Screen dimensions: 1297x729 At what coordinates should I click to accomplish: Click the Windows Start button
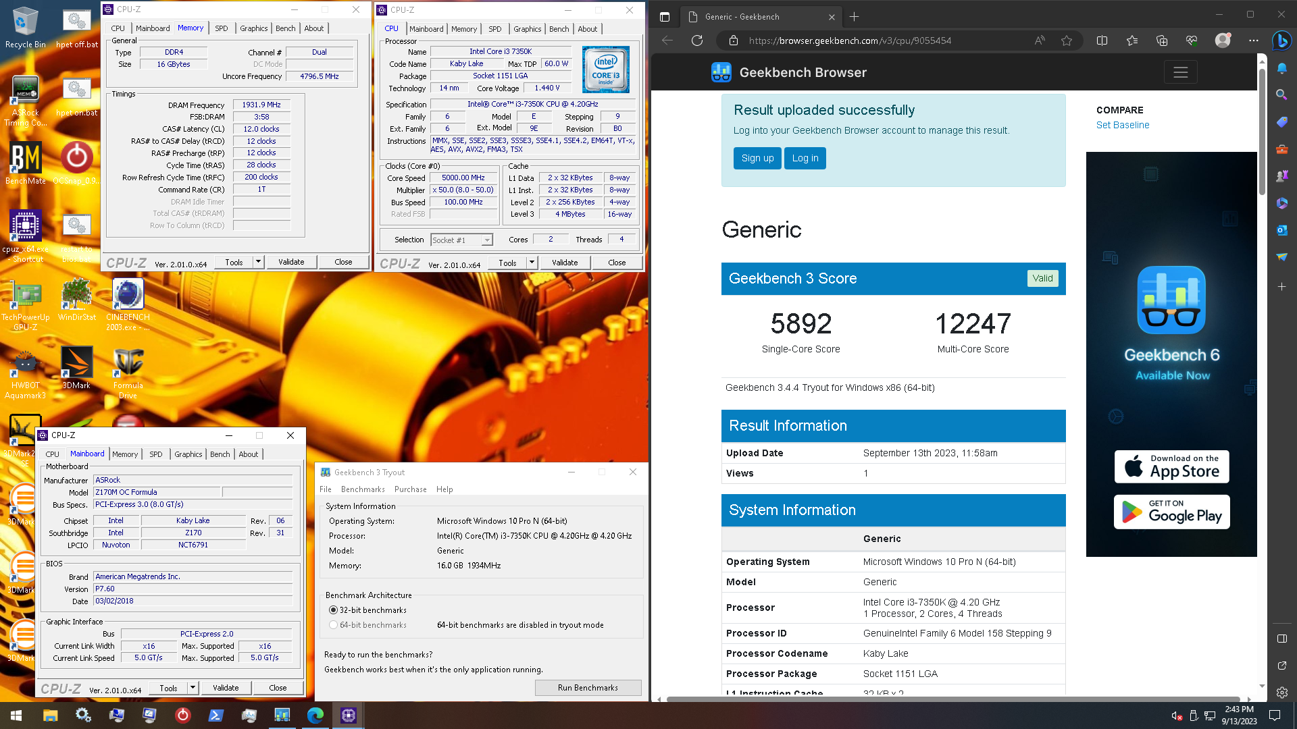pos(16,715)
